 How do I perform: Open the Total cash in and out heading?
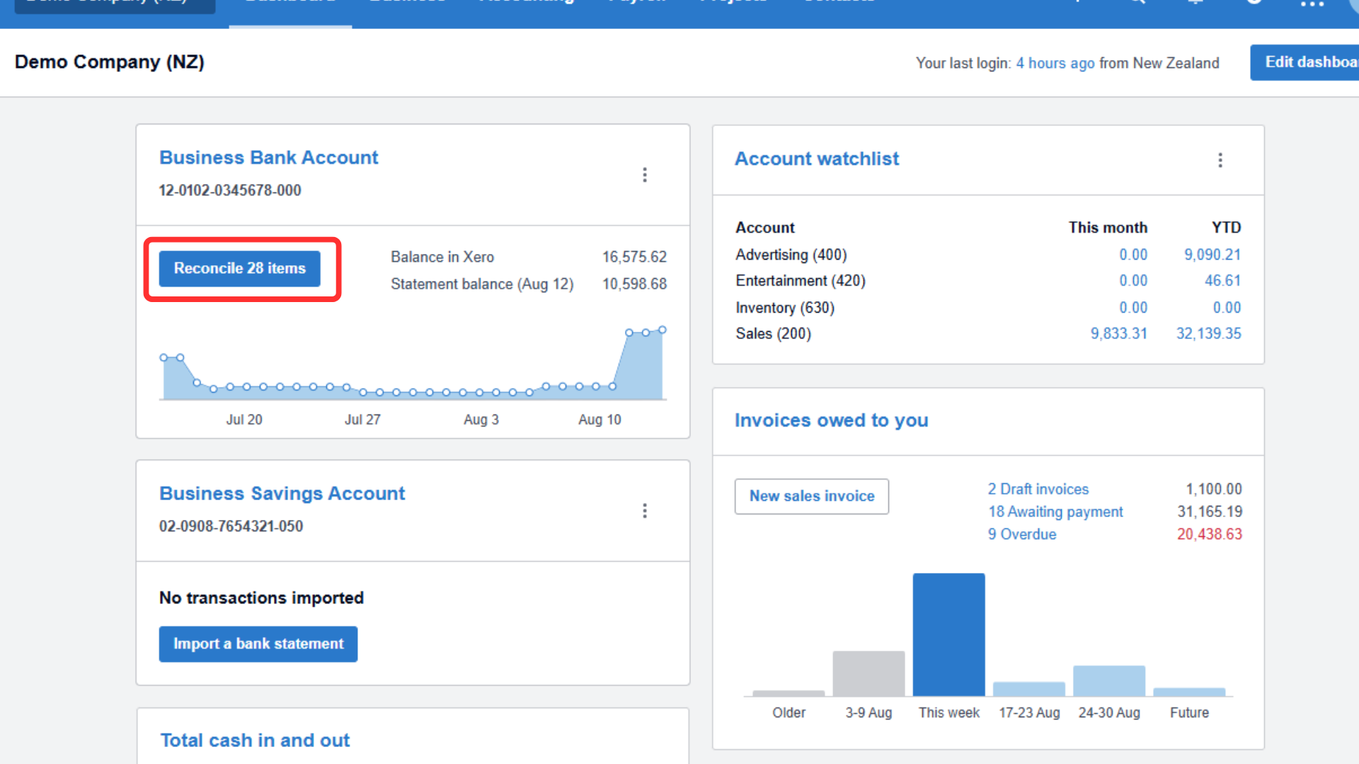(x=255, y=741)
